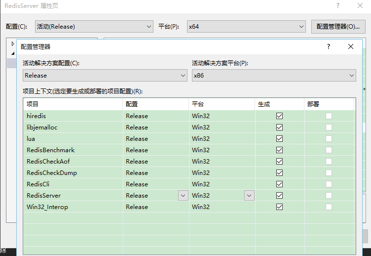371x256 pixels.
Task: Click Release configuration cell for hiredis
Action: [x=156, y=116]
